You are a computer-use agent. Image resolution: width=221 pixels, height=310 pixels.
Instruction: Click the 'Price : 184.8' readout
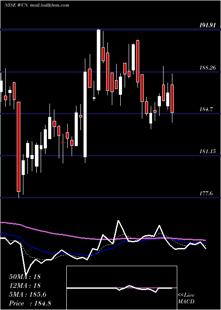(x=30, y=303)
